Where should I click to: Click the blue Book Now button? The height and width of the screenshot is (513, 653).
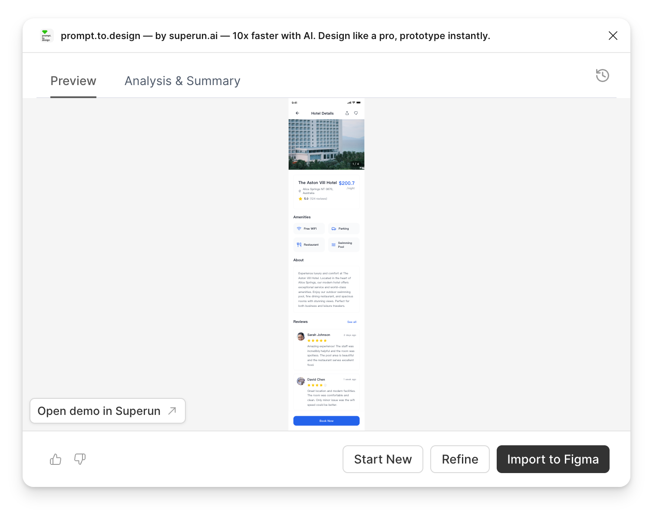click(326, 421)
